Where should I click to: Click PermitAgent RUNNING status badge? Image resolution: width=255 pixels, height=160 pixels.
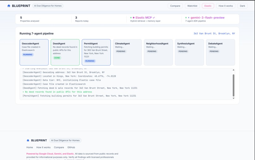coord(90,61)
